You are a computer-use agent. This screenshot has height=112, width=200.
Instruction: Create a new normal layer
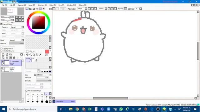tap(3, 54)
